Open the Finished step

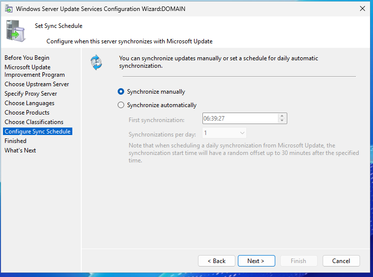coord(15,141)
